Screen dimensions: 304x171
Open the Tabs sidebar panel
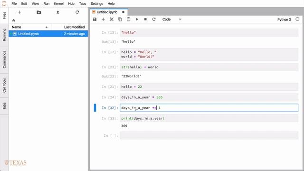[4, 106]
